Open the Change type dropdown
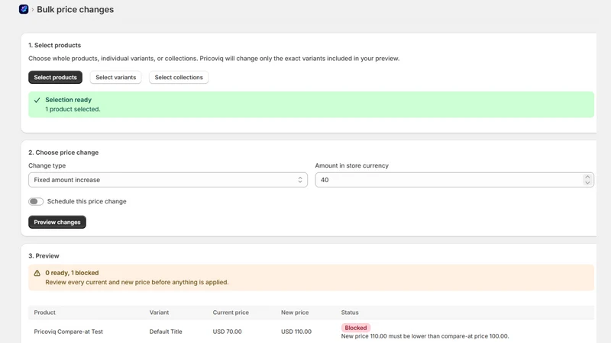The height and width of the screenshot is (343, 611). (168, 180)
